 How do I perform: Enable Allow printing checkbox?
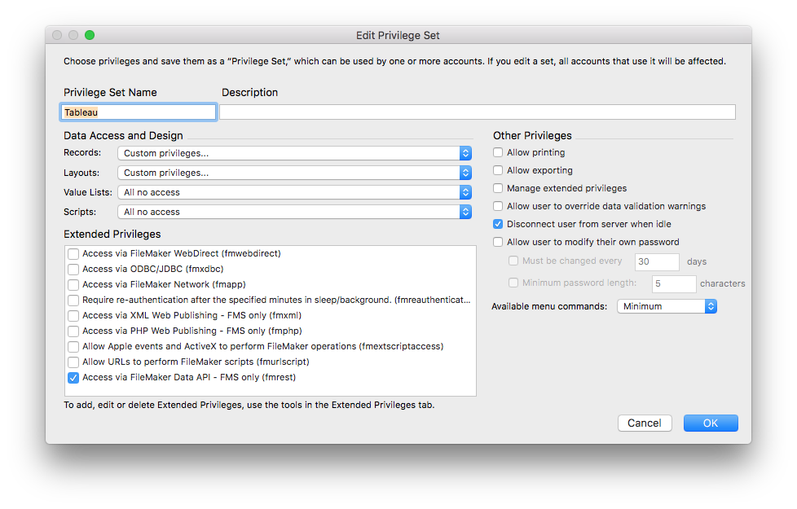pyautogui.click(x=498, y=153)
